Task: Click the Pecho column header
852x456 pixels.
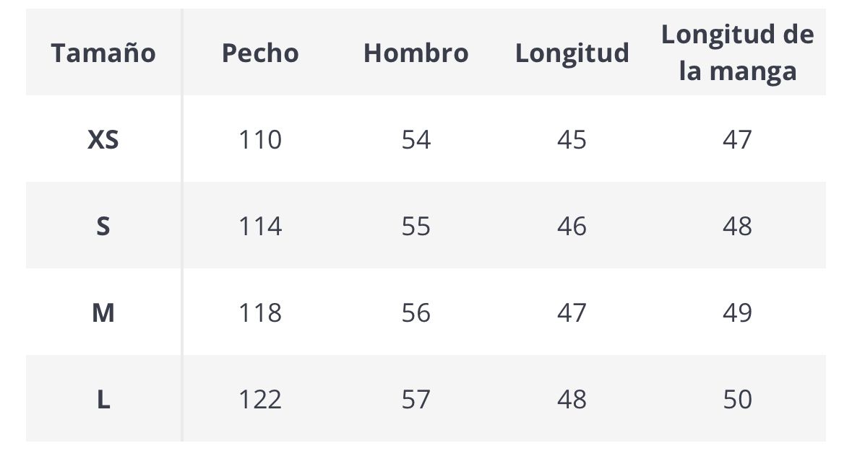Action: tap(260, 53)
